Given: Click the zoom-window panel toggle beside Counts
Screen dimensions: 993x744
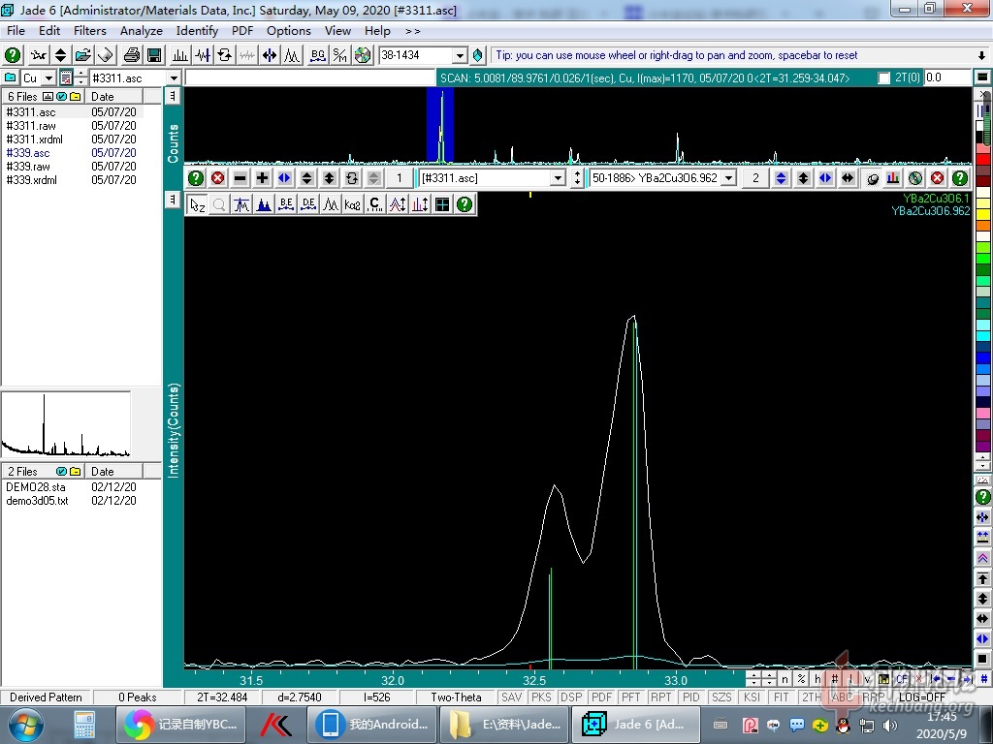Looking at the screenshot, I should [173, 96].
